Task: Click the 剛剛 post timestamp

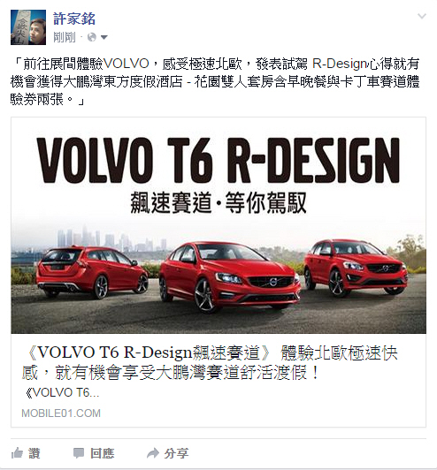Action: point(65,37)
